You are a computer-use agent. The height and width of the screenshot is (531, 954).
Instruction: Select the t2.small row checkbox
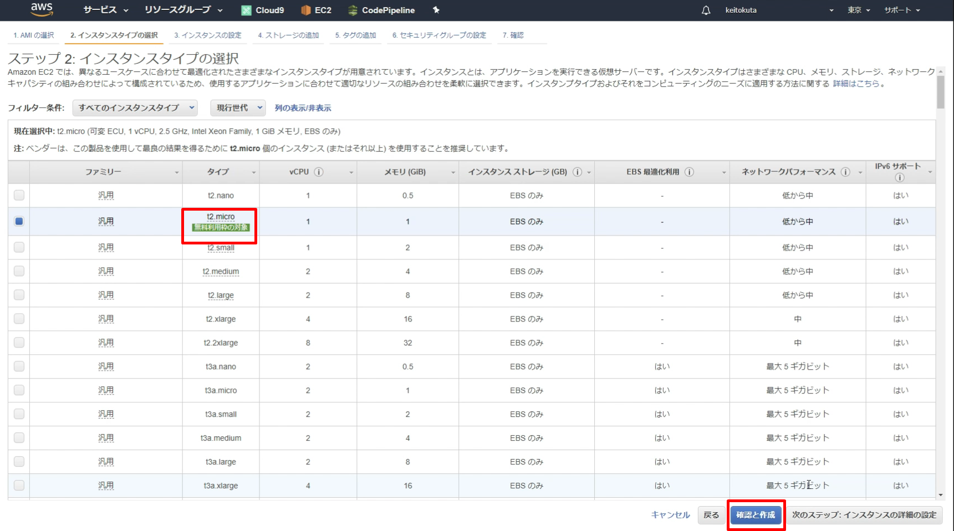point(19,247)
